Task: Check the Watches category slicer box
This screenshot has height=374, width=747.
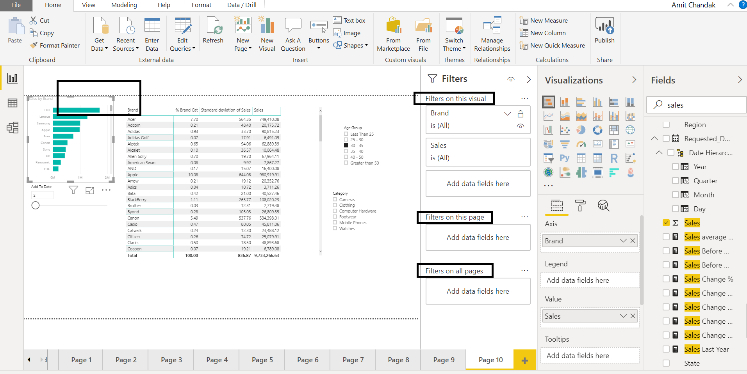Action: [x=335, y=229]
